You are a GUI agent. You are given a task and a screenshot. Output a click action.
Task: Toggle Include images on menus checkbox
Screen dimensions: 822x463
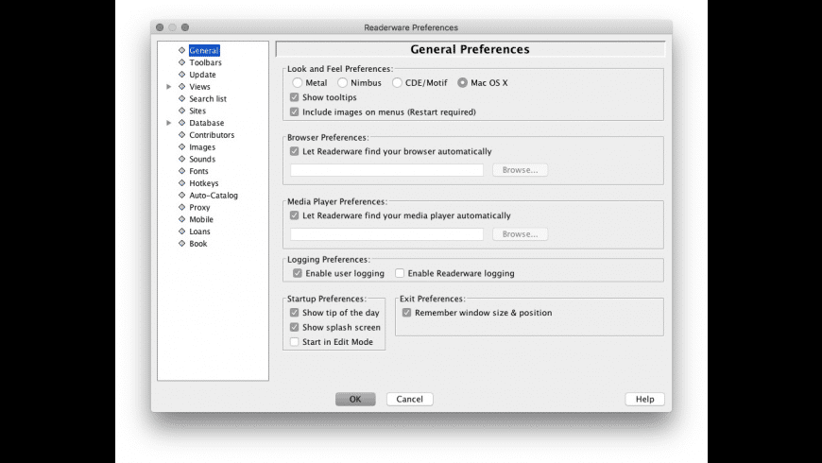click(294, 112)
